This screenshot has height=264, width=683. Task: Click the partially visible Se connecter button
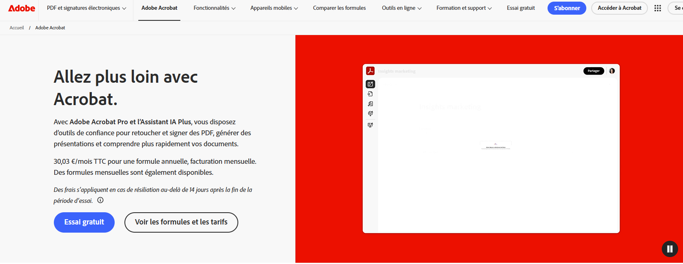[x=676, y=8]
